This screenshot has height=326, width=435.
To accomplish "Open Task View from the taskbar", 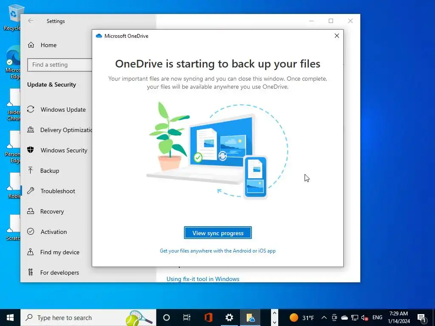I will coord(187,318).
